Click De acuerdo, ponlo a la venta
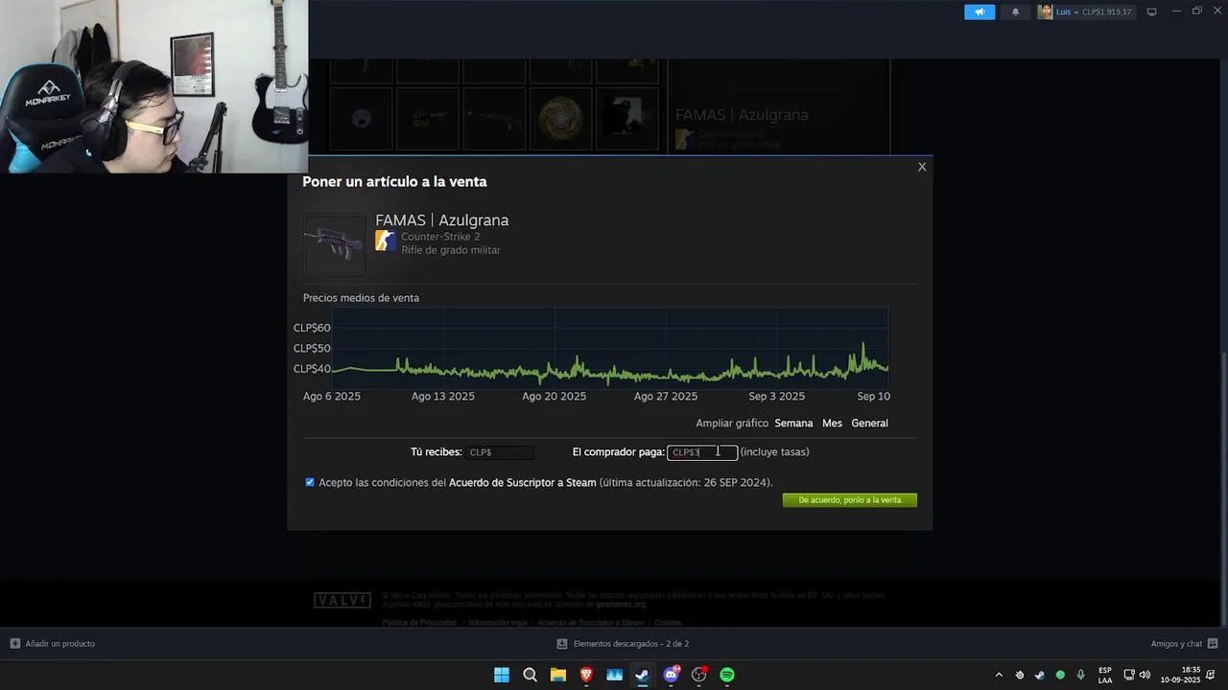Viewport: 1228px width, 690px height. [850, 500]
